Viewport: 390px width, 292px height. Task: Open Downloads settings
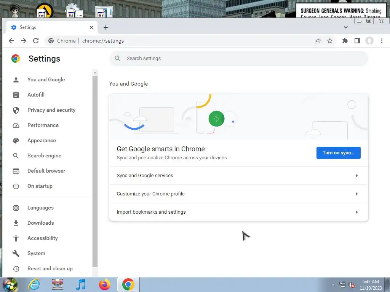40,223
